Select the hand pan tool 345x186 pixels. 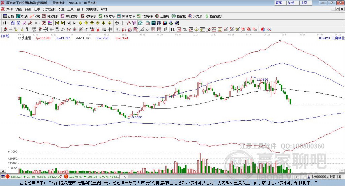pyautogui.click(x=117, y=23)
